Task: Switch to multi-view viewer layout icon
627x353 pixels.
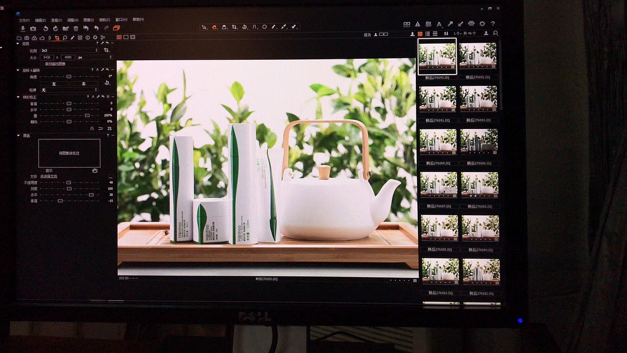Action: (119, 37)
